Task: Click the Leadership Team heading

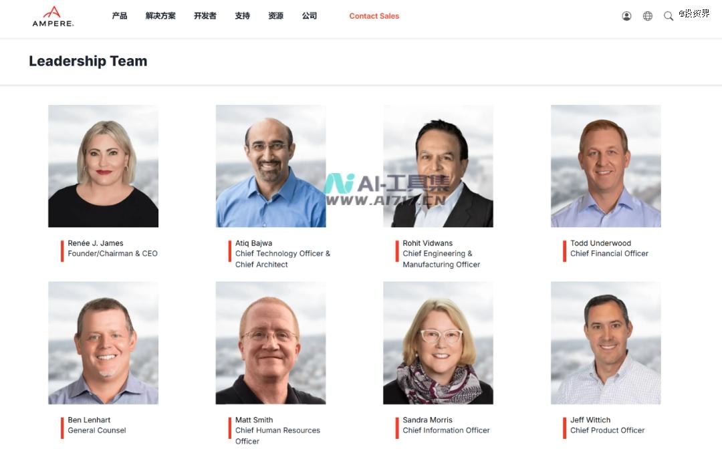Action: (88, 61)
